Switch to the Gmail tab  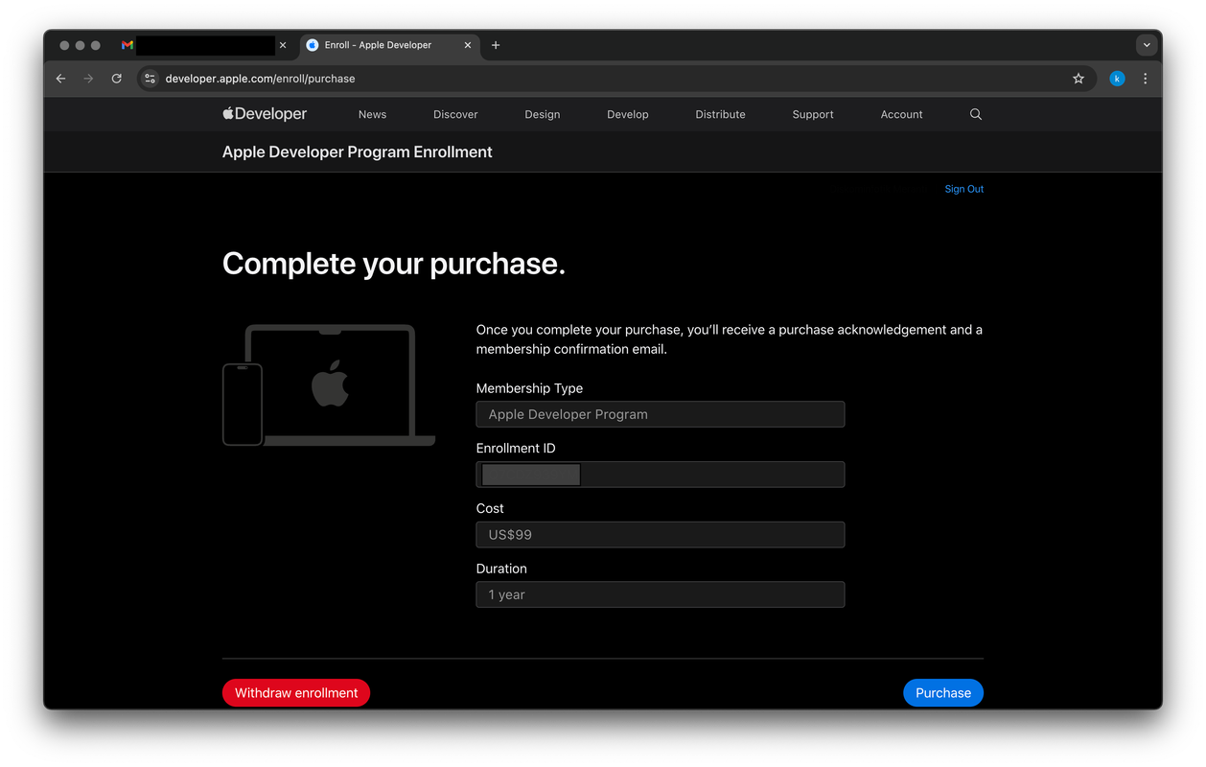click(203, 45)
